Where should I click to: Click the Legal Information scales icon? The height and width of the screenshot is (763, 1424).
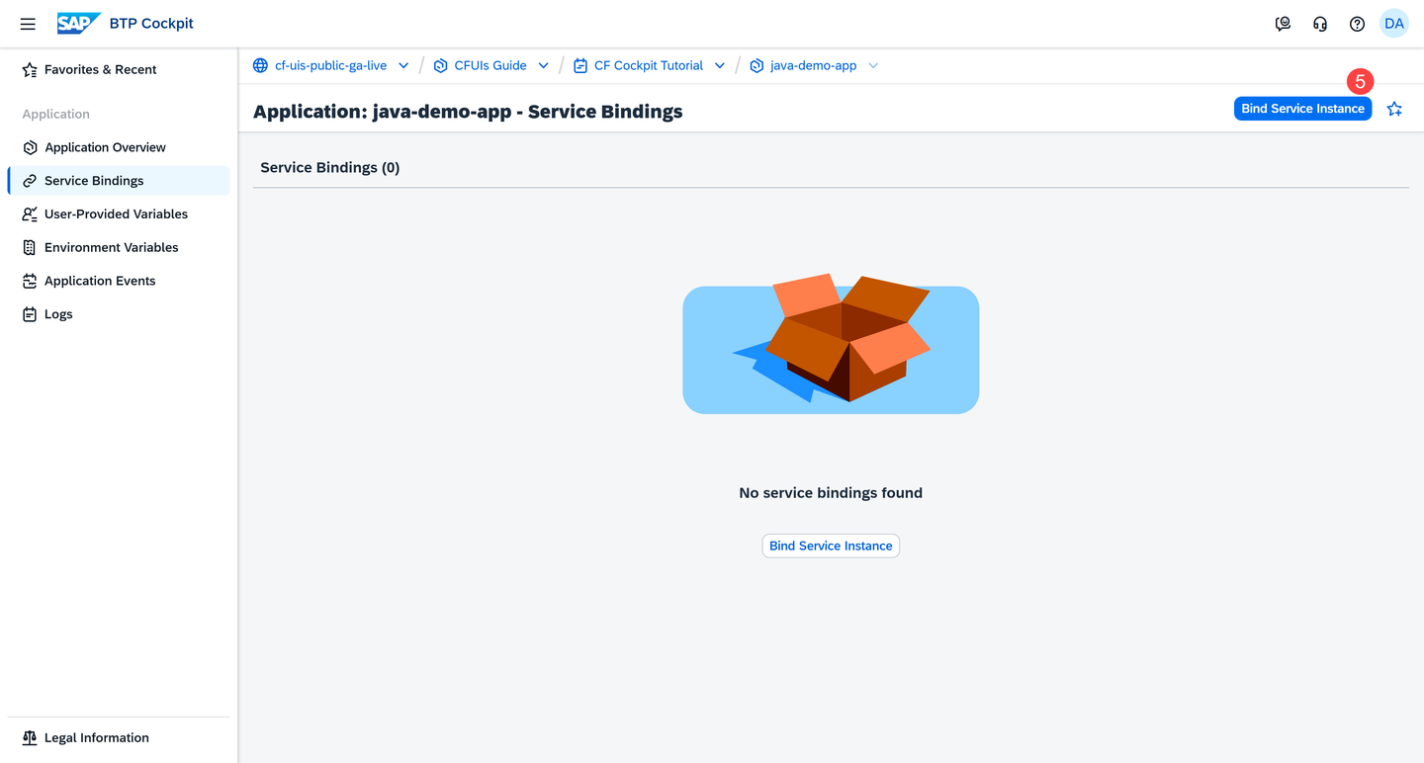coord(30,738)
